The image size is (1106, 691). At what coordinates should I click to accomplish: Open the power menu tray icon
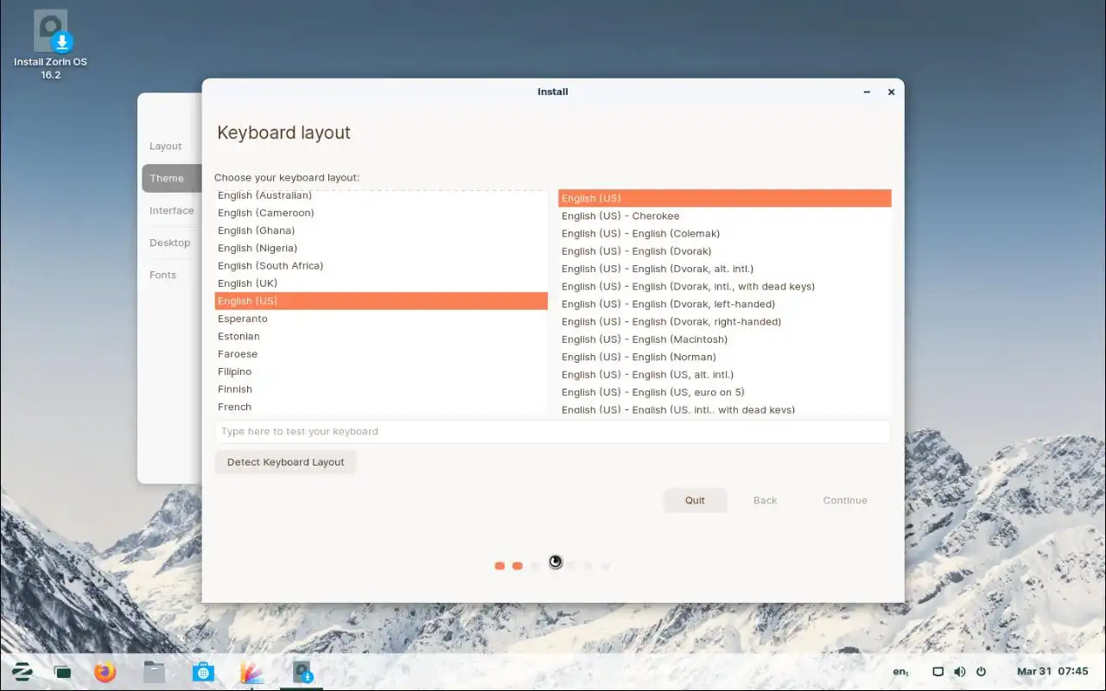tap(981, 672)
